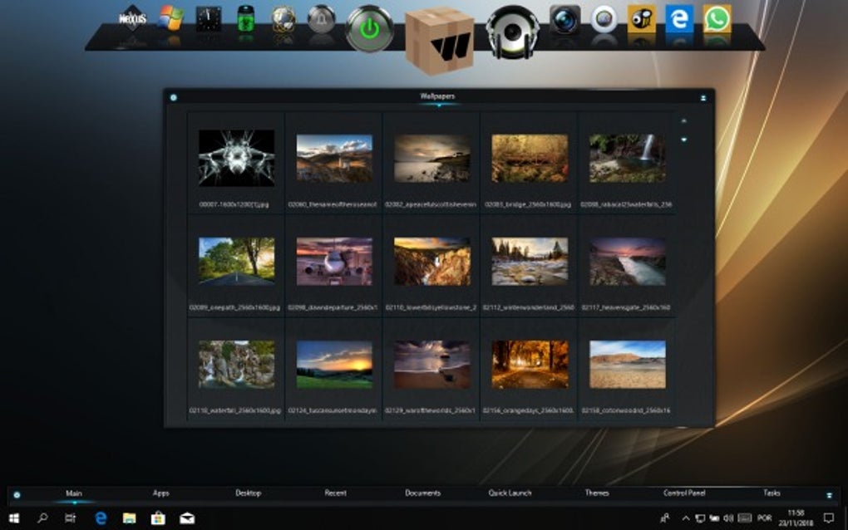Image resolution: width=848 pixels, height=530 pixels.
Task: Select the stormy beach wallpaper
Action: click(x=432, y=364)
